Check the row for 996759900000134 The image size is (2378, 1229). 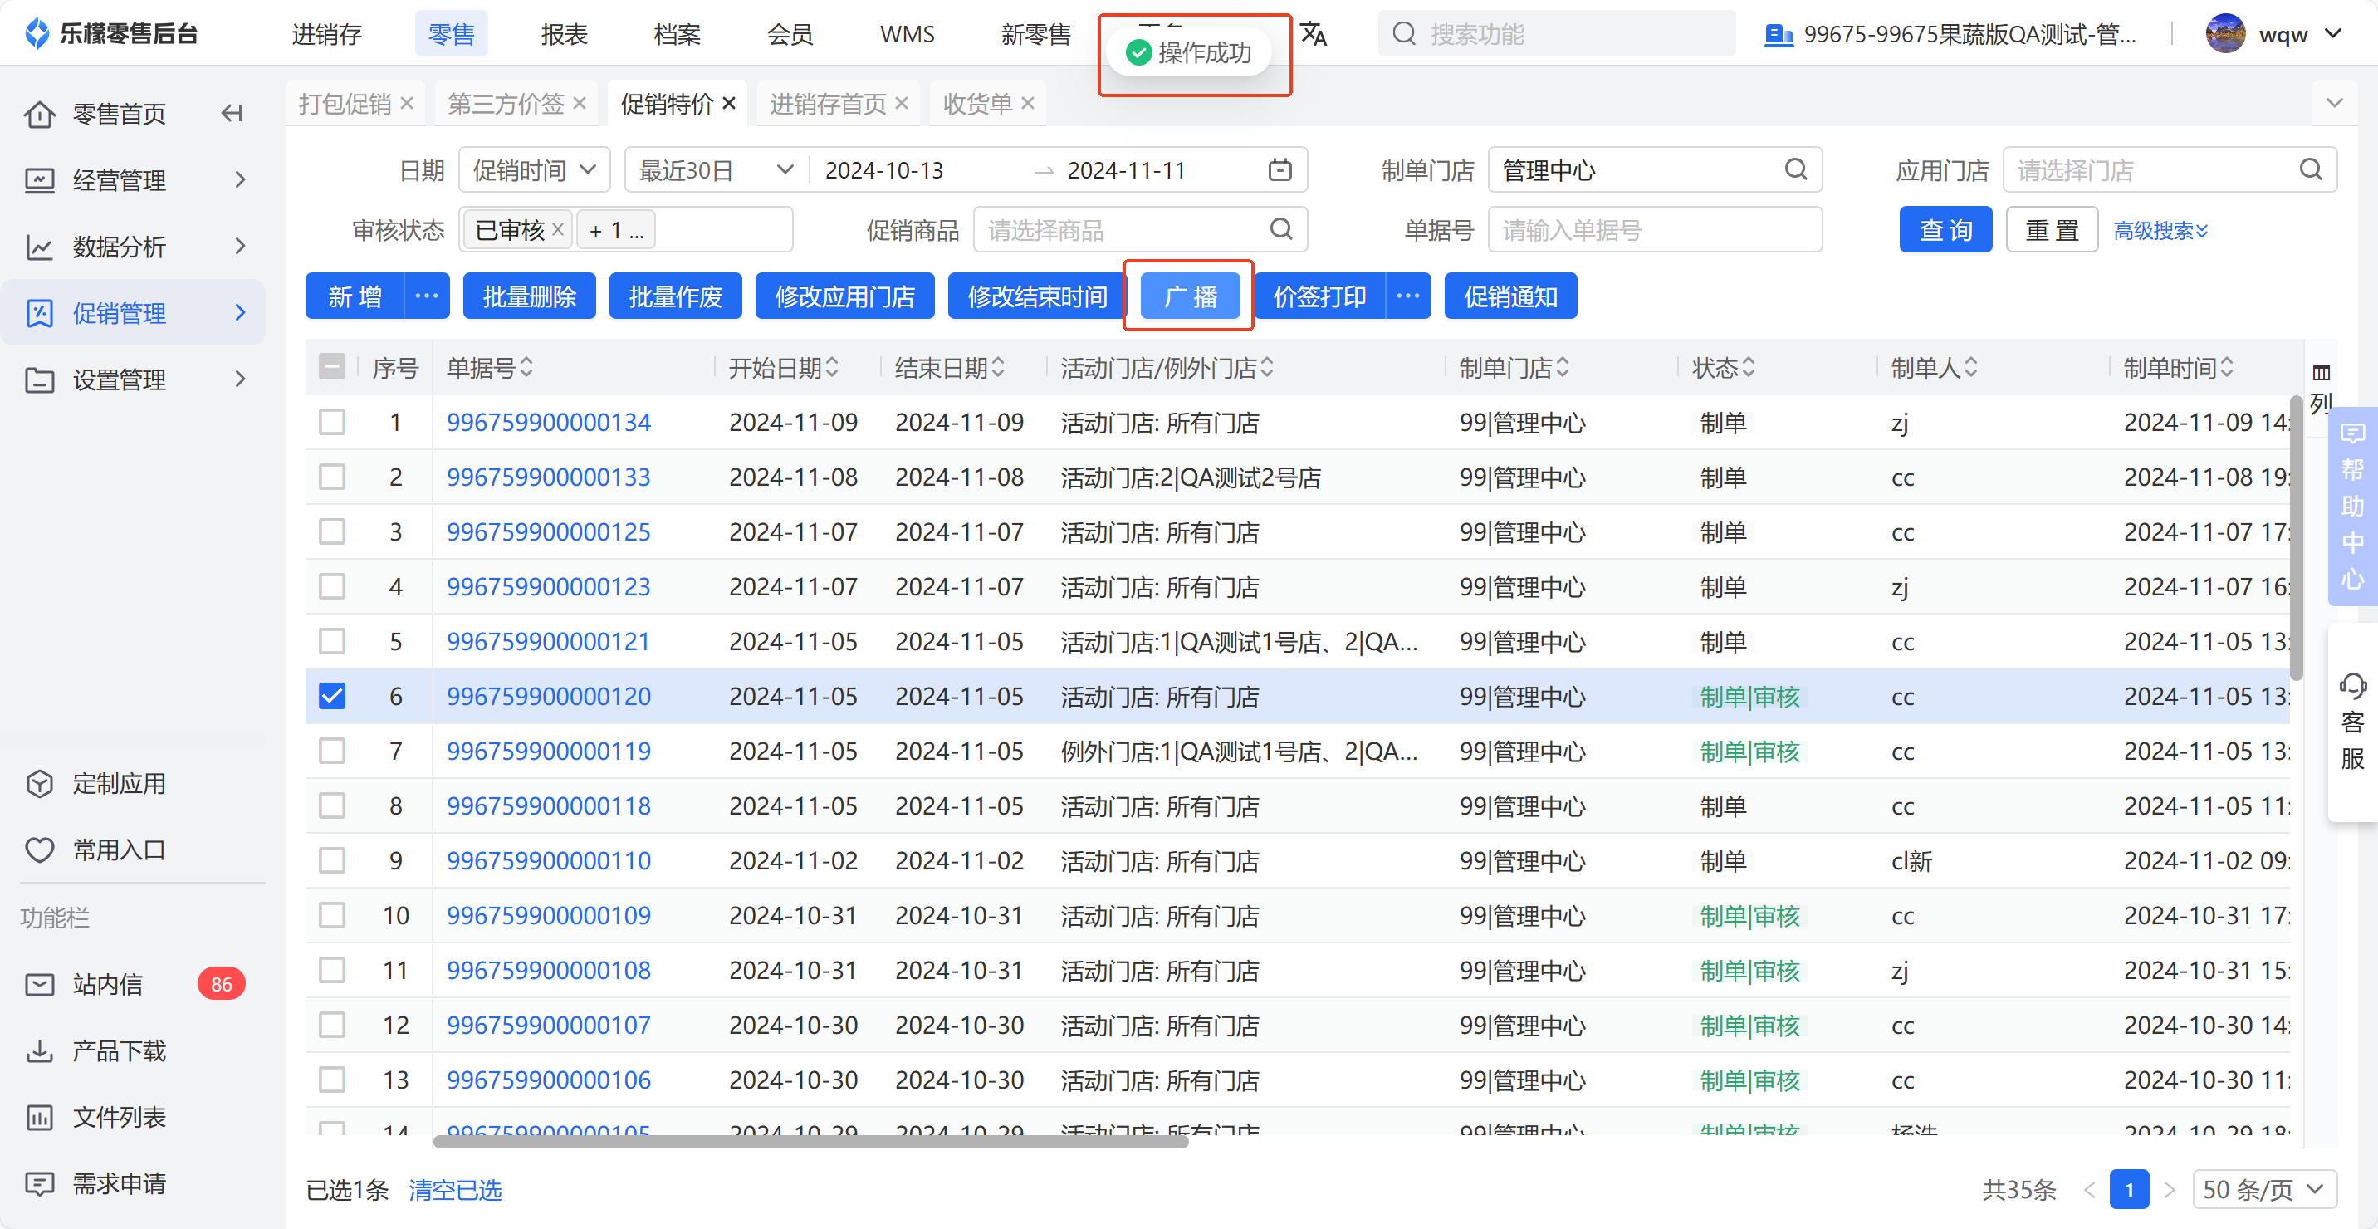331,423
